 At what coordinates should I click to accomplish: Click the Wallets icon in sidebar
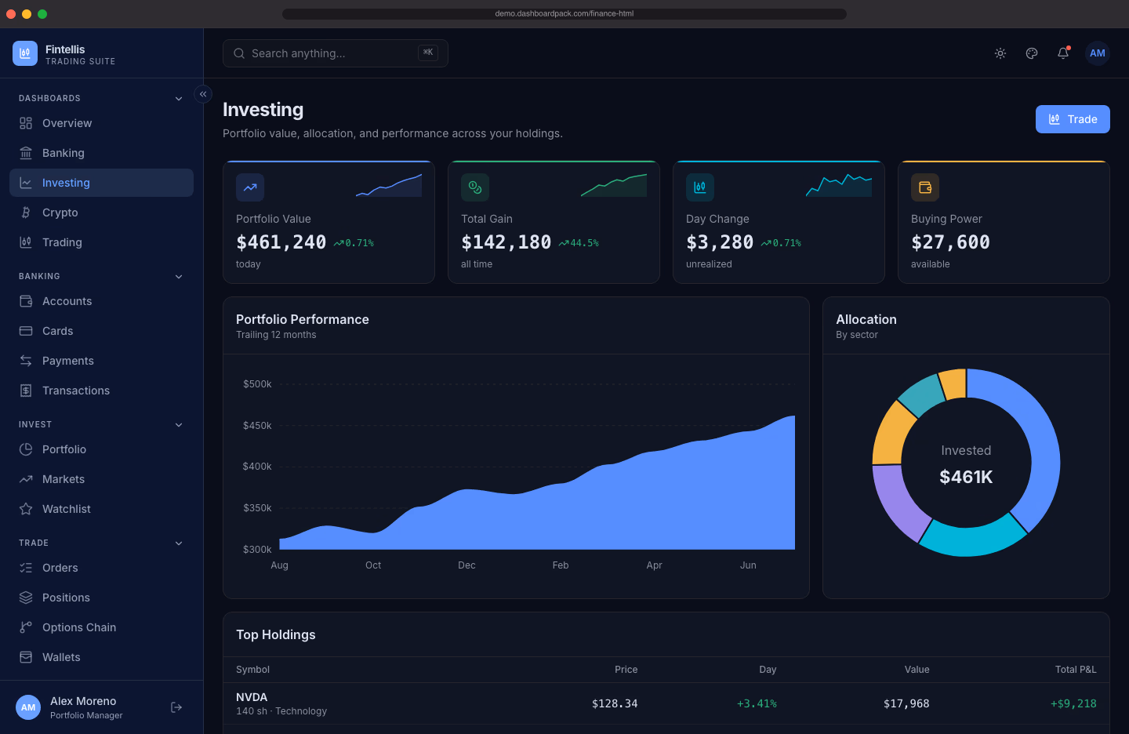26,657
